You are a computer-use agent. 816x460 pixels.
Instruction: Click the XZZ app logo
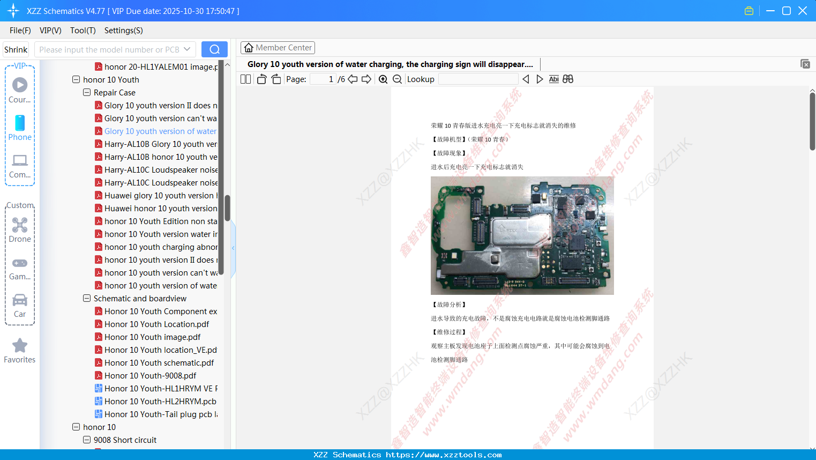(13, 11)
